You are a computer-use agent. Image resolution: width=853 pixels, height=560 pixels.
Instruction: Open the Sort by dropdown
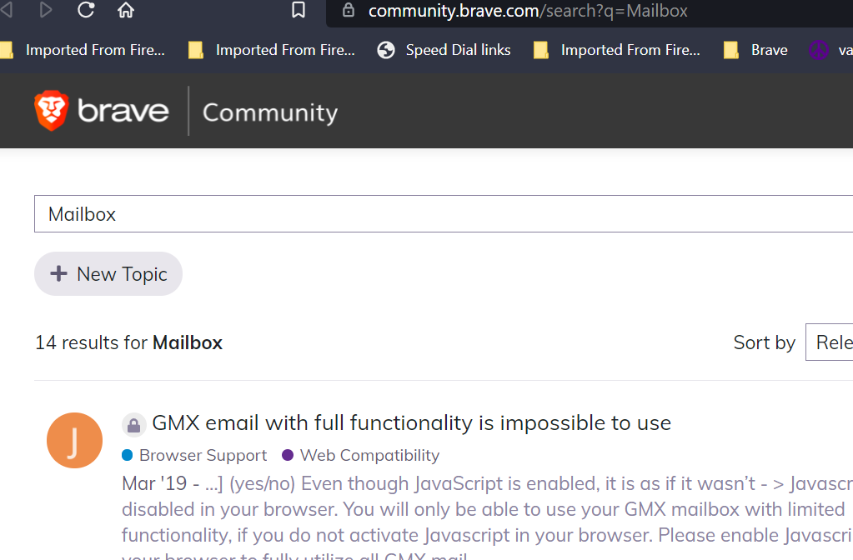pos(829,342)
